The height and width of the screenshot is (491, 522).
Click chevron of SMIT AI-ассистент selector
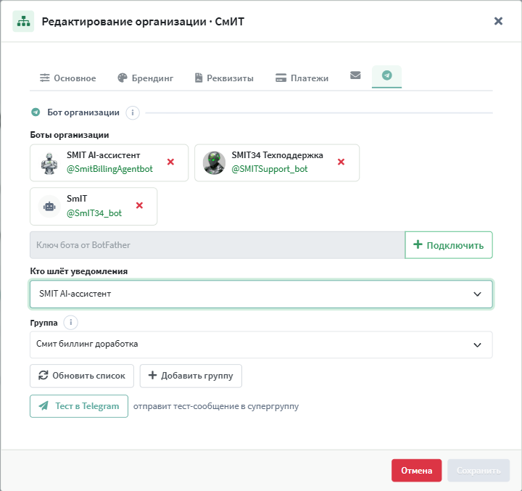pos(477,294)
